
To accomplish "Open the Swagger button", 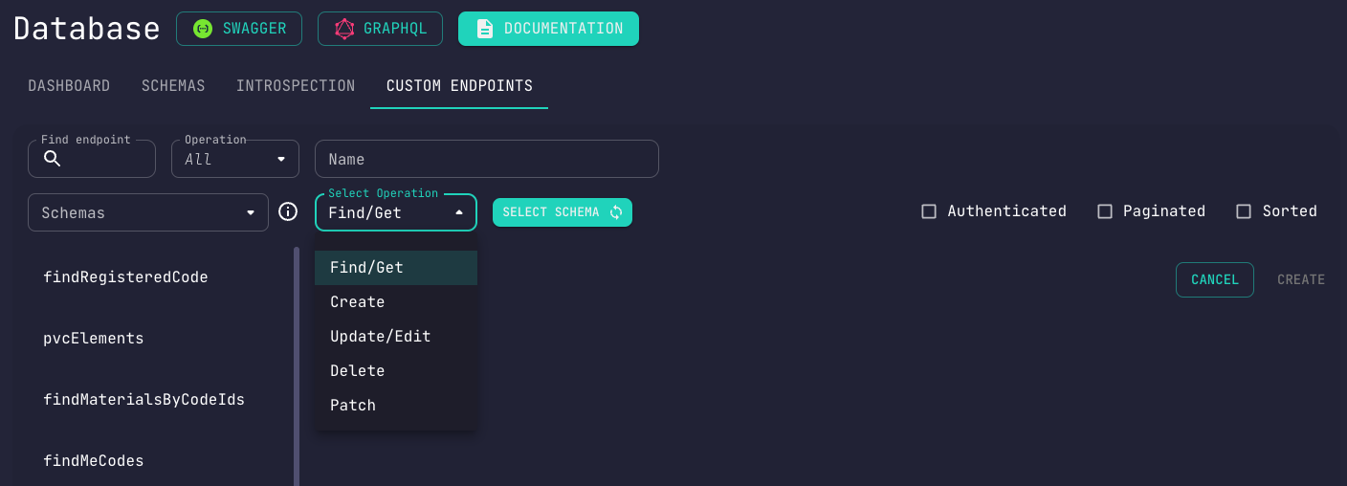I will 239,29.
